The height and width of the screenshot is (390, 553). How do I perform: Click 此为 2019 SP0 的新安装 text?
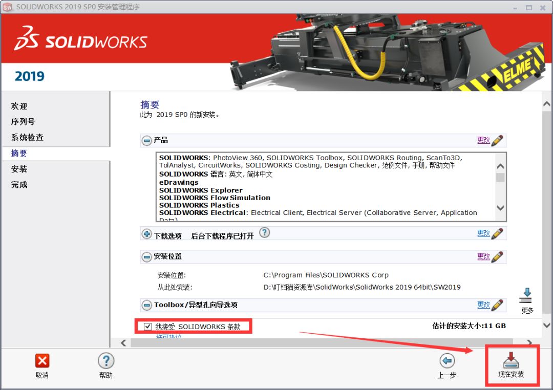[180, 115]
